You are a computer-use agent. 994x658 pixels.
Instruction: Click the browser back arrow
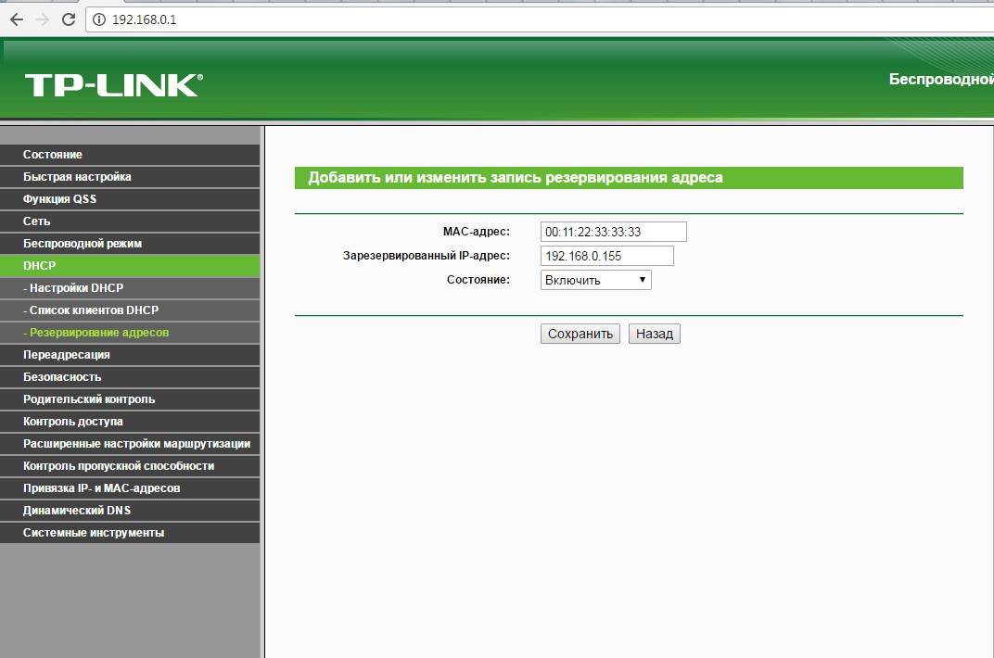(17, 19)
